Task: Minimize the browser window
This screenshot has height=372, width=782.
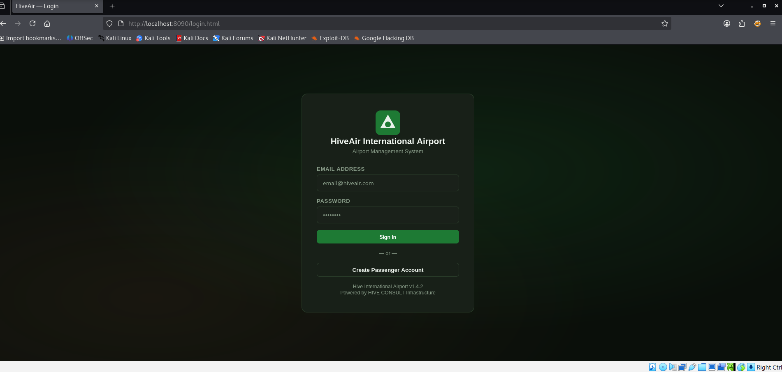Action: click(752, 6)
